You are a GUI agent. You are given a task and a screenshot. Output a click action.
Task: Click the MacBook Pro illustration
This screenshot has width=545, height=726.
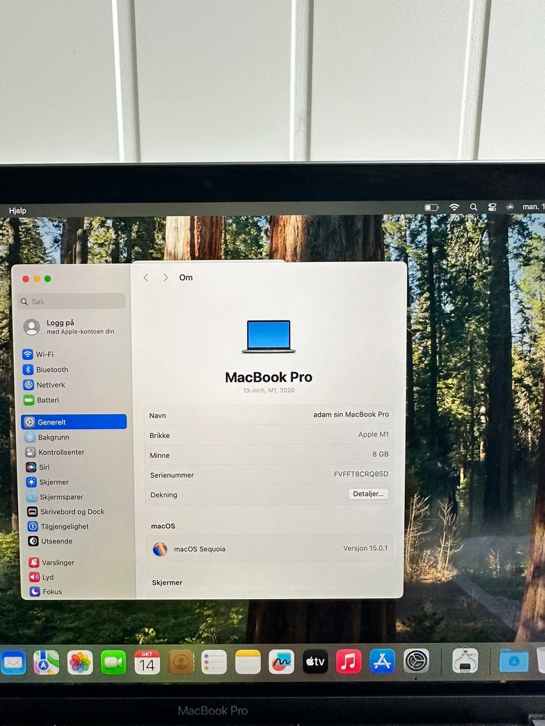269,336
